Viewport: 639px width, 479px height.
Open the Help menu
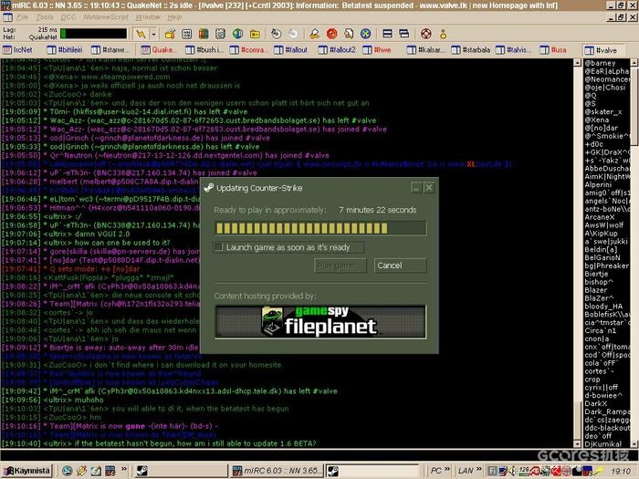tap(175, 17)
